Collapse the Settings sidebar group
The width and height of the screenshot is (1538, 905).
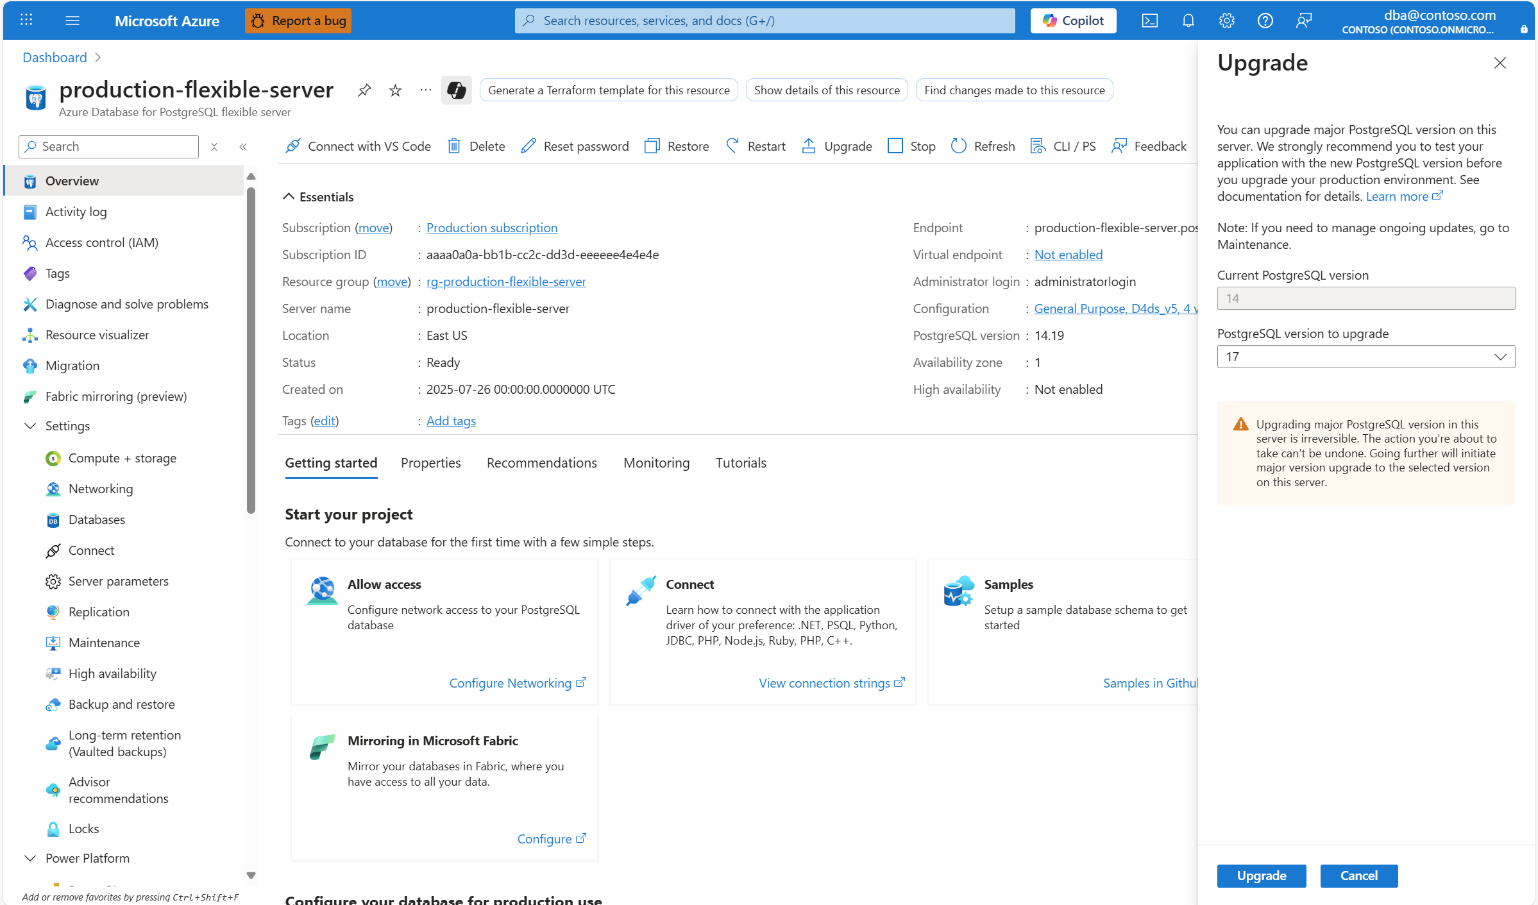point(30,426)
